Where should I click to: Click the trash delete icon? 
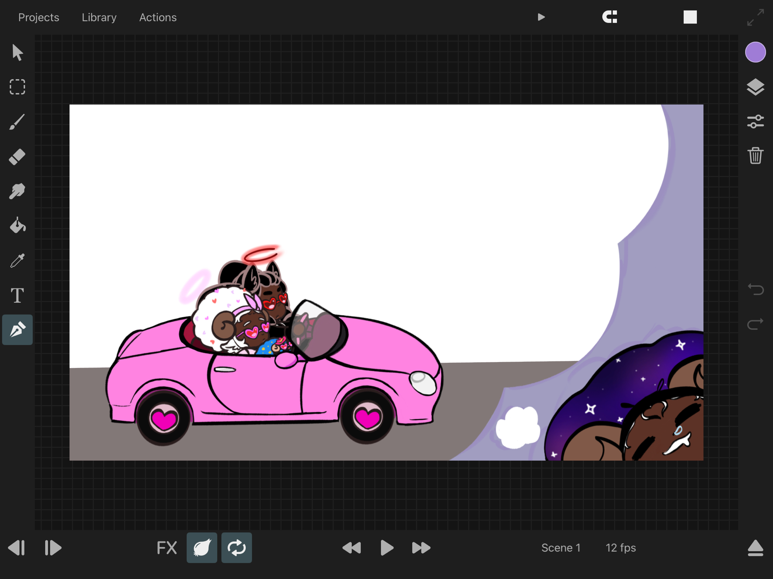click(755, 156)
